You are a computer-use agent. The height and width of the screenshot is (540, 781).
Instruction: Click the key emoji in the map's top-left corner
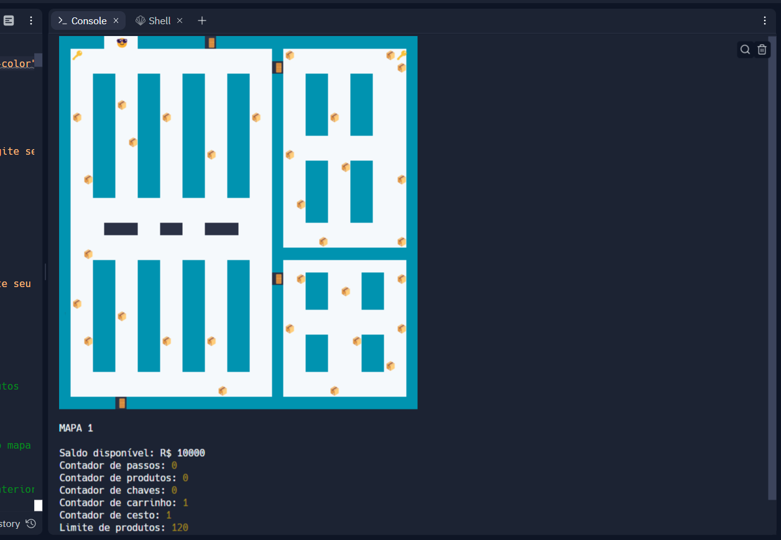[x=76, y=55]
